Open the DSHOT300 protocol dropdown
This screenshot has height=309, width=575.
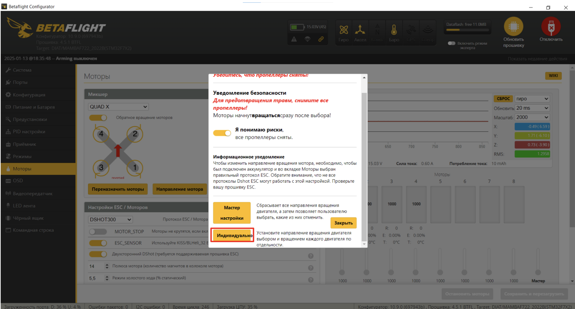110,219
